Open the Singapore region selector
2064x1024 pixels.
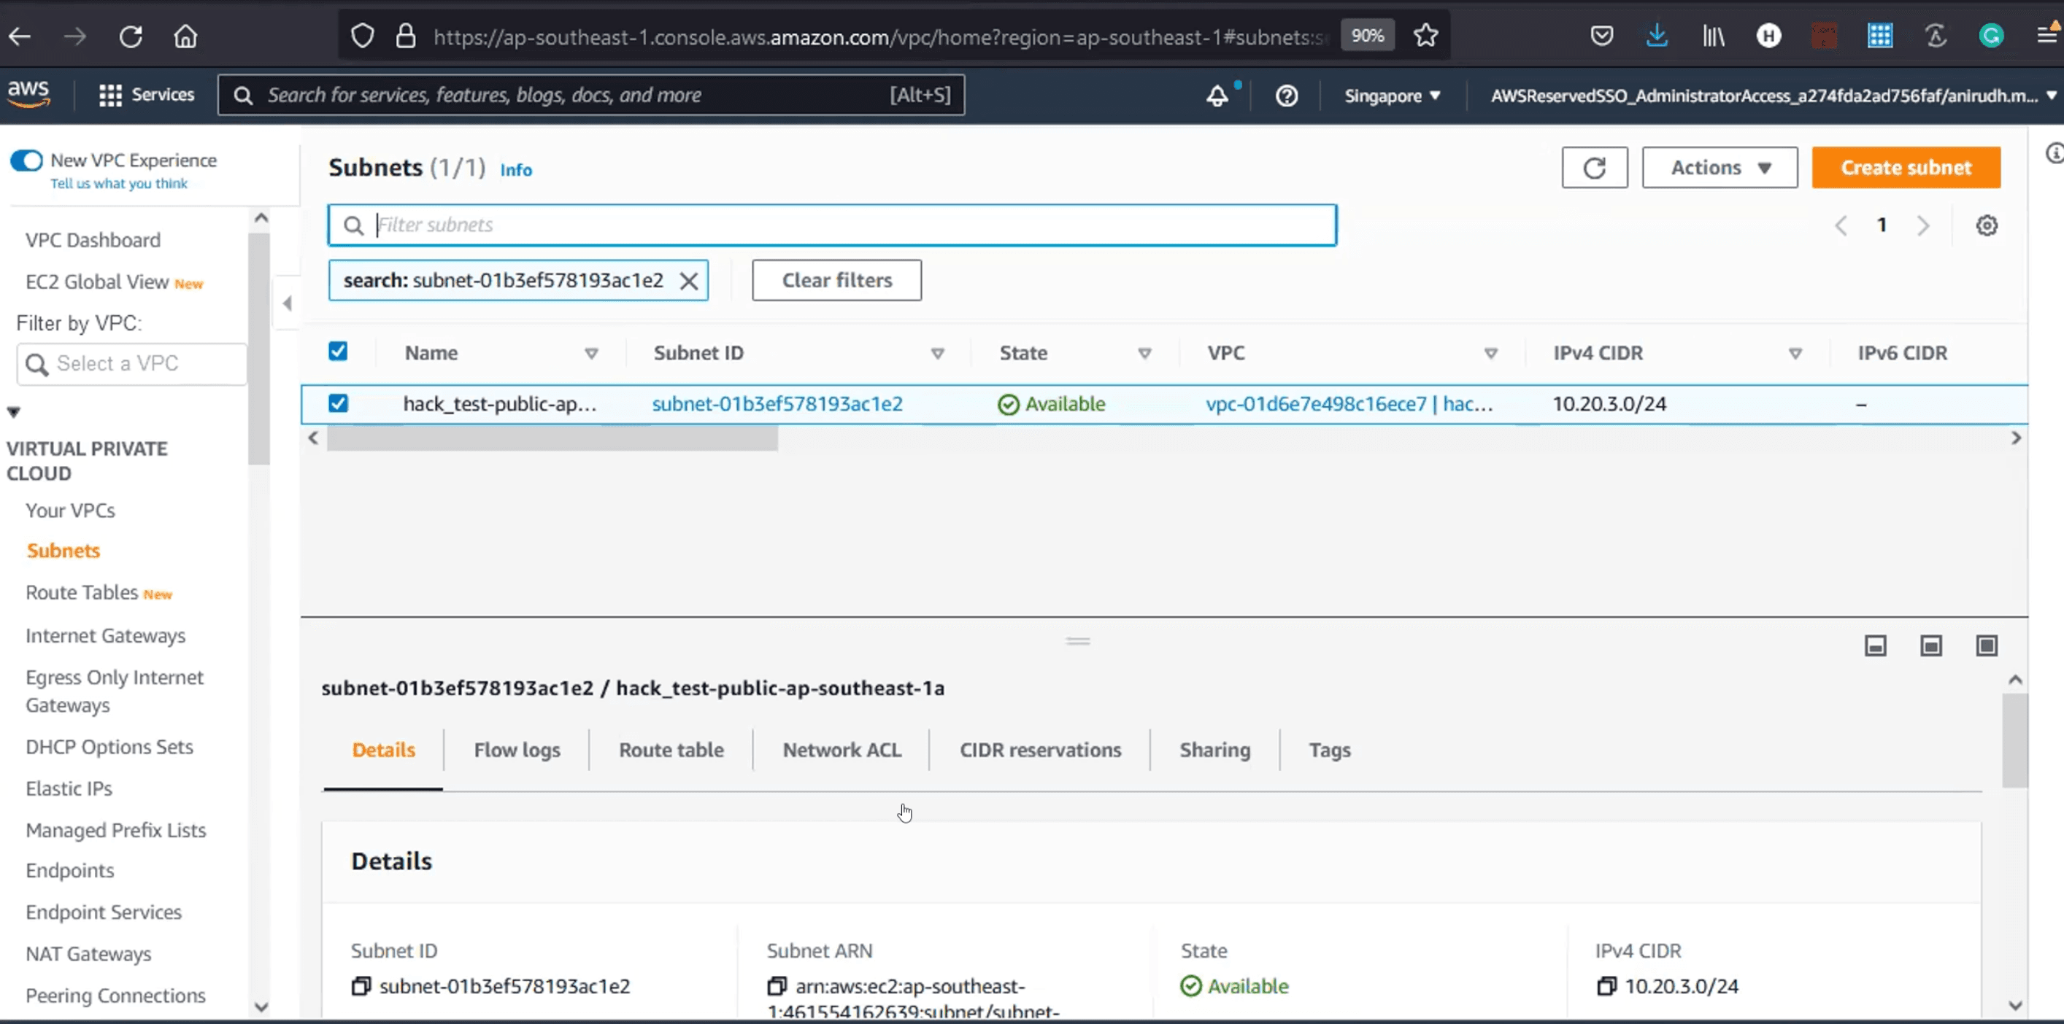[x=1392, y=96]
